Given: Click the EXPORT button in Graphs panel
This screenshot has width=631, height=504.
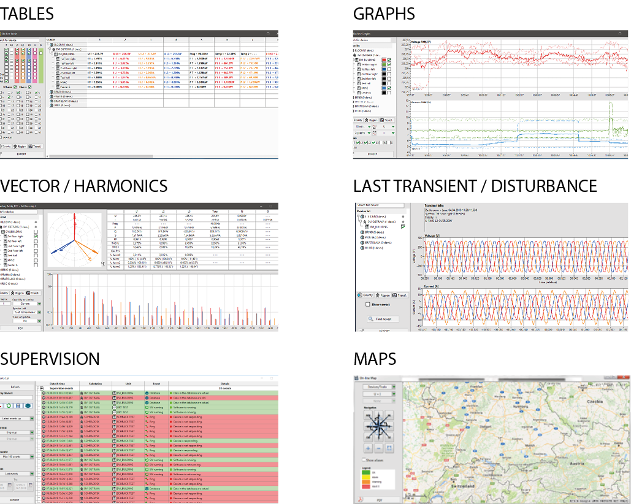Looking at the screenshot, I should pos(373,154).
